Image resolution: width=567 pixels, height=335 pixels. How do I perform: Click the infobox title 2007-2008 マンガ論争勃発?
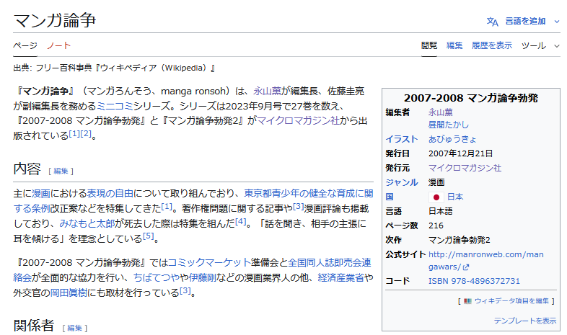pos(471,98)
